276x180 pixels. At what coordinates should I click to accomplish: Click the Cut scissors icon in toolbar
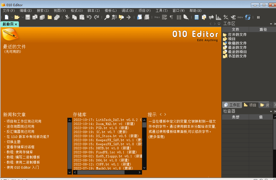(x=67, y=17)
